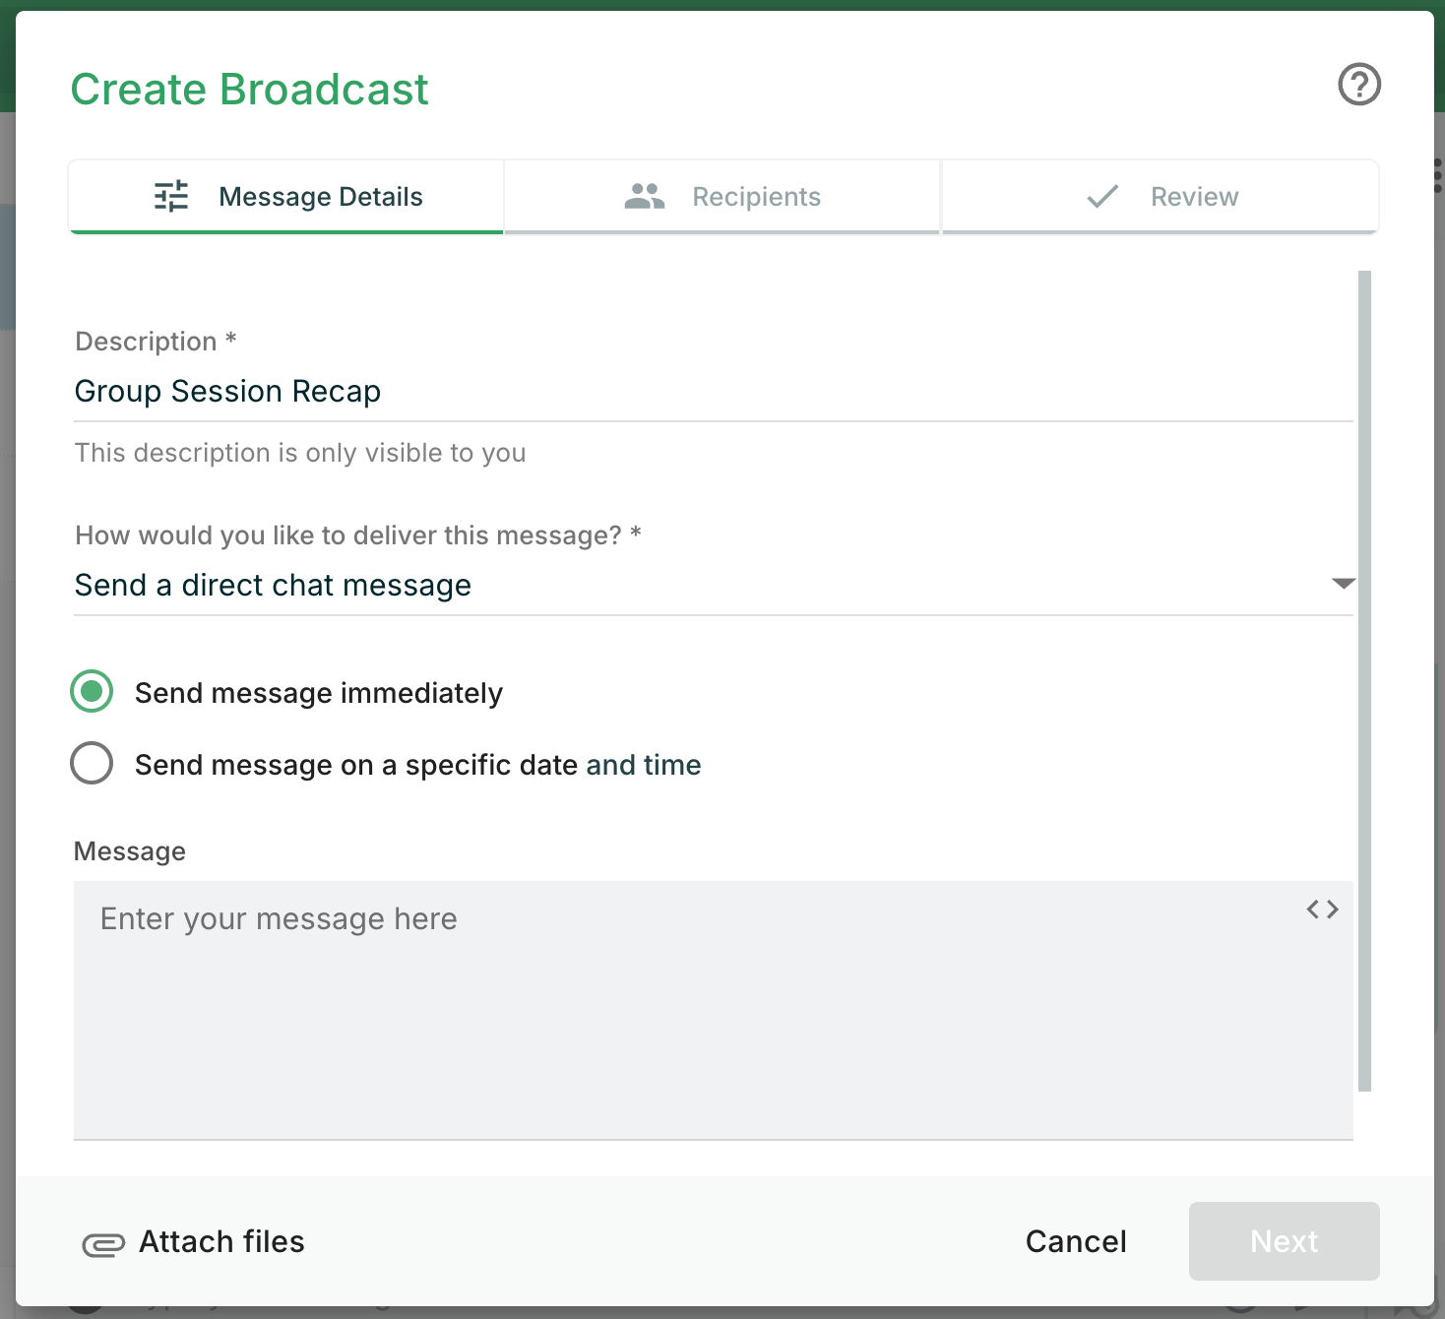The height and width of the screenshot is (1319, 1445).
Task: Click the help question mark icon
Action: click(1358, 86)
